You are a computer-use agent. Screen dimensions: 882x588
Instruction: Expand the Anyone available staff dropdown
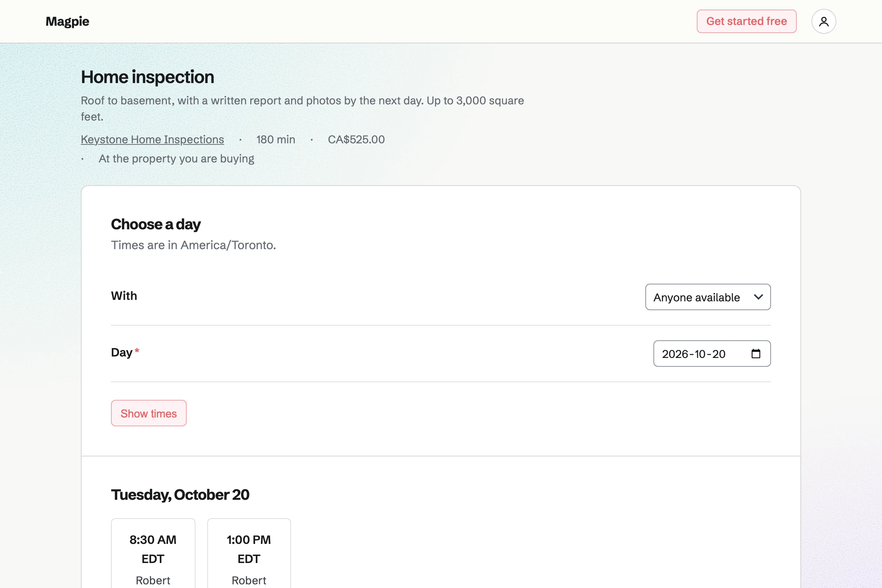[x=708, y=297]
